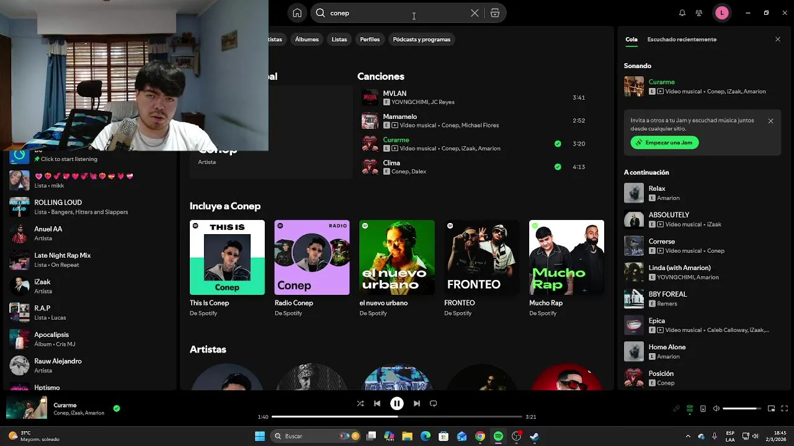The height and width of the screenshot is (446, 794).
Task: Open ROLLING LOUD playlist in library
Action: 90,207
